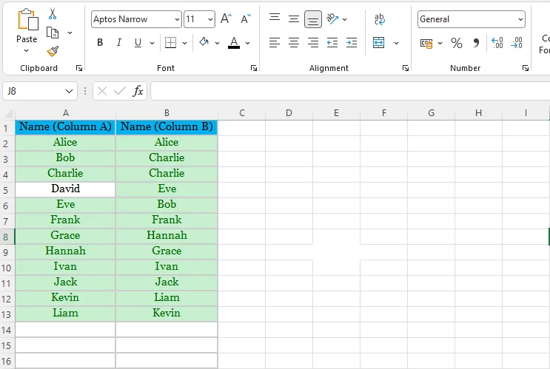Click the Copy icon
550x369 pixels.
(53, 33)
